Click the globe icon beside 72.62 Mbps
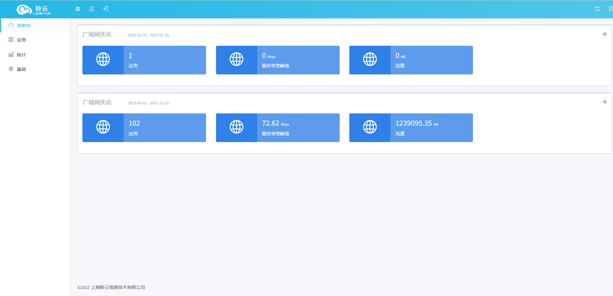 coord(236,127)
